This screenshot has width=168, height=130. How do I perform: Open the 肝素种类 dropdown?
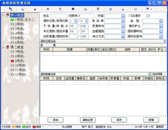coord(123,26)
